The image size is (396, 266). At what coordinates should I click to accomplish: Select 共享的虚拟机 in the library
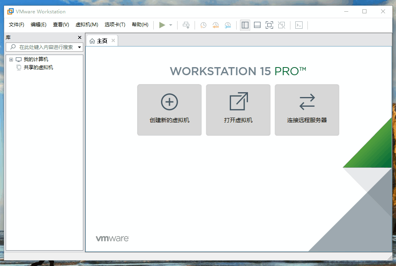(38, 68)
